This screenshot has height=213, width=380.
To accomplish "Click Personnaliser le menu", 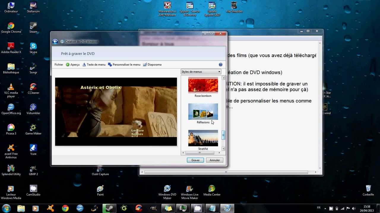I will point(124,64).
